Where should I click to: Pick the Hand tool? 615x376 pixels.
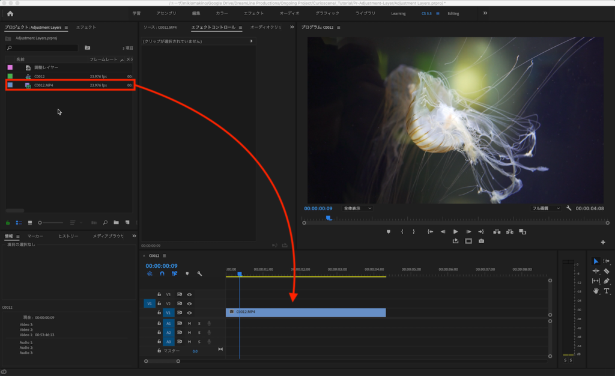click(x=596, y=291)
